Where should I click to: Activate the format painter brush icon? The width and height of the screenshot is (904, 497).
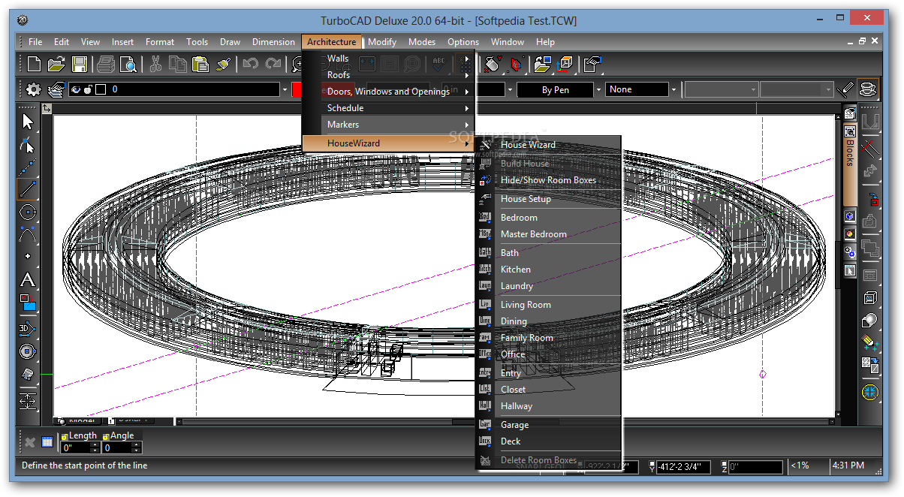[x=223, y=65]
